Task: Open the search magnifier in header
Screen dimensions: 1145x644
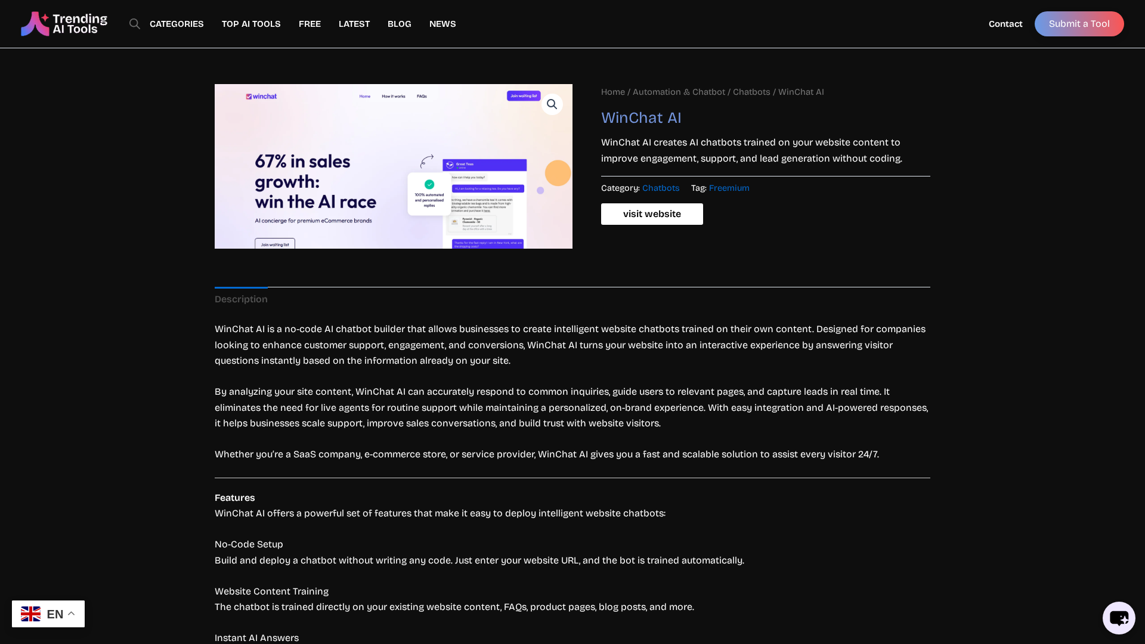Action: pyautogui.click(x=135, y=24)
